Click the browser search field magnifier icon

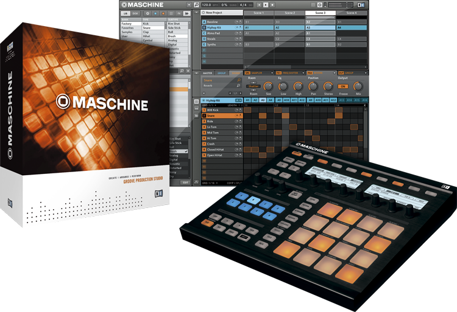click(x=182, y=71)
